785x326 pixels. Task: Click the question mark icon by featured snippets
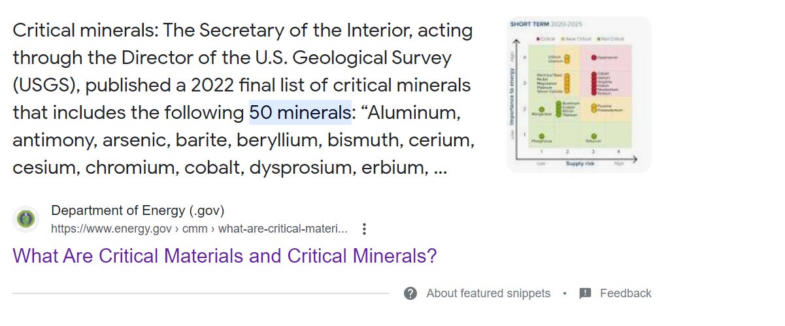pos(410,293)
